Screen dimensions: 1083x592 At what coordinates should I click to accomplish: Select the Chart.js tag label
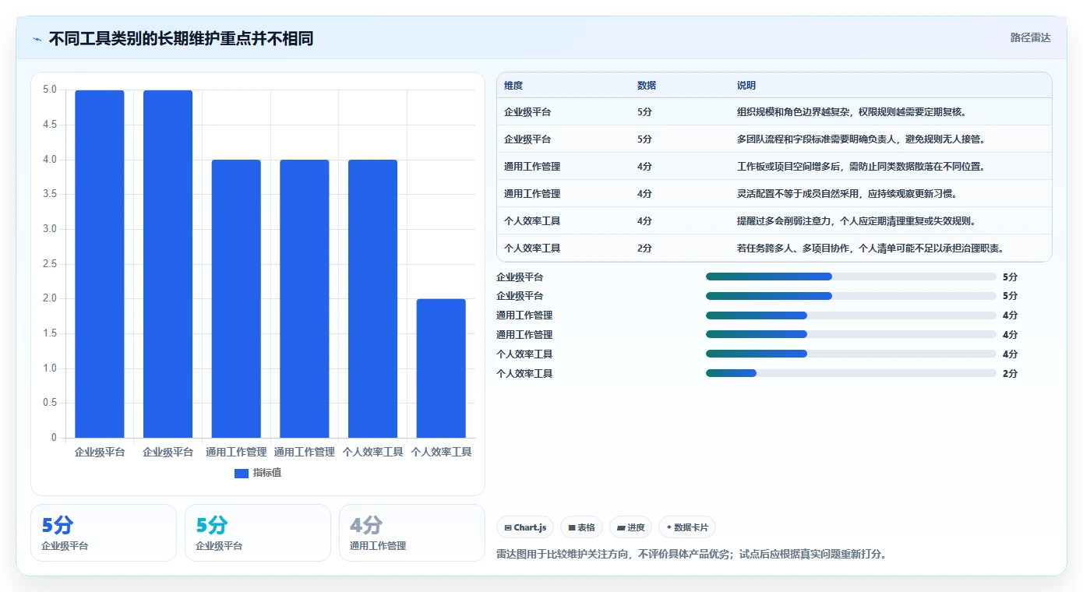[531, 528]
